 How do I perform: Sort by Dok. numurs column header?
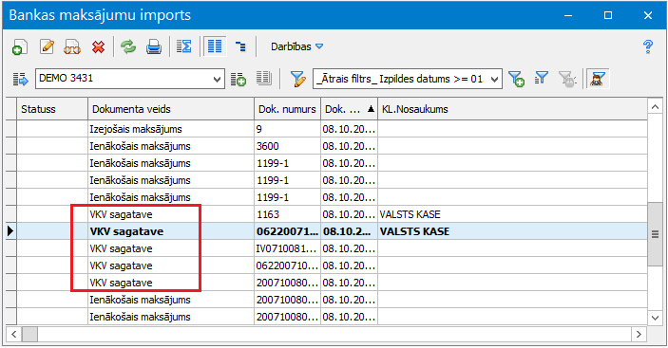click(x=287, y=109)
